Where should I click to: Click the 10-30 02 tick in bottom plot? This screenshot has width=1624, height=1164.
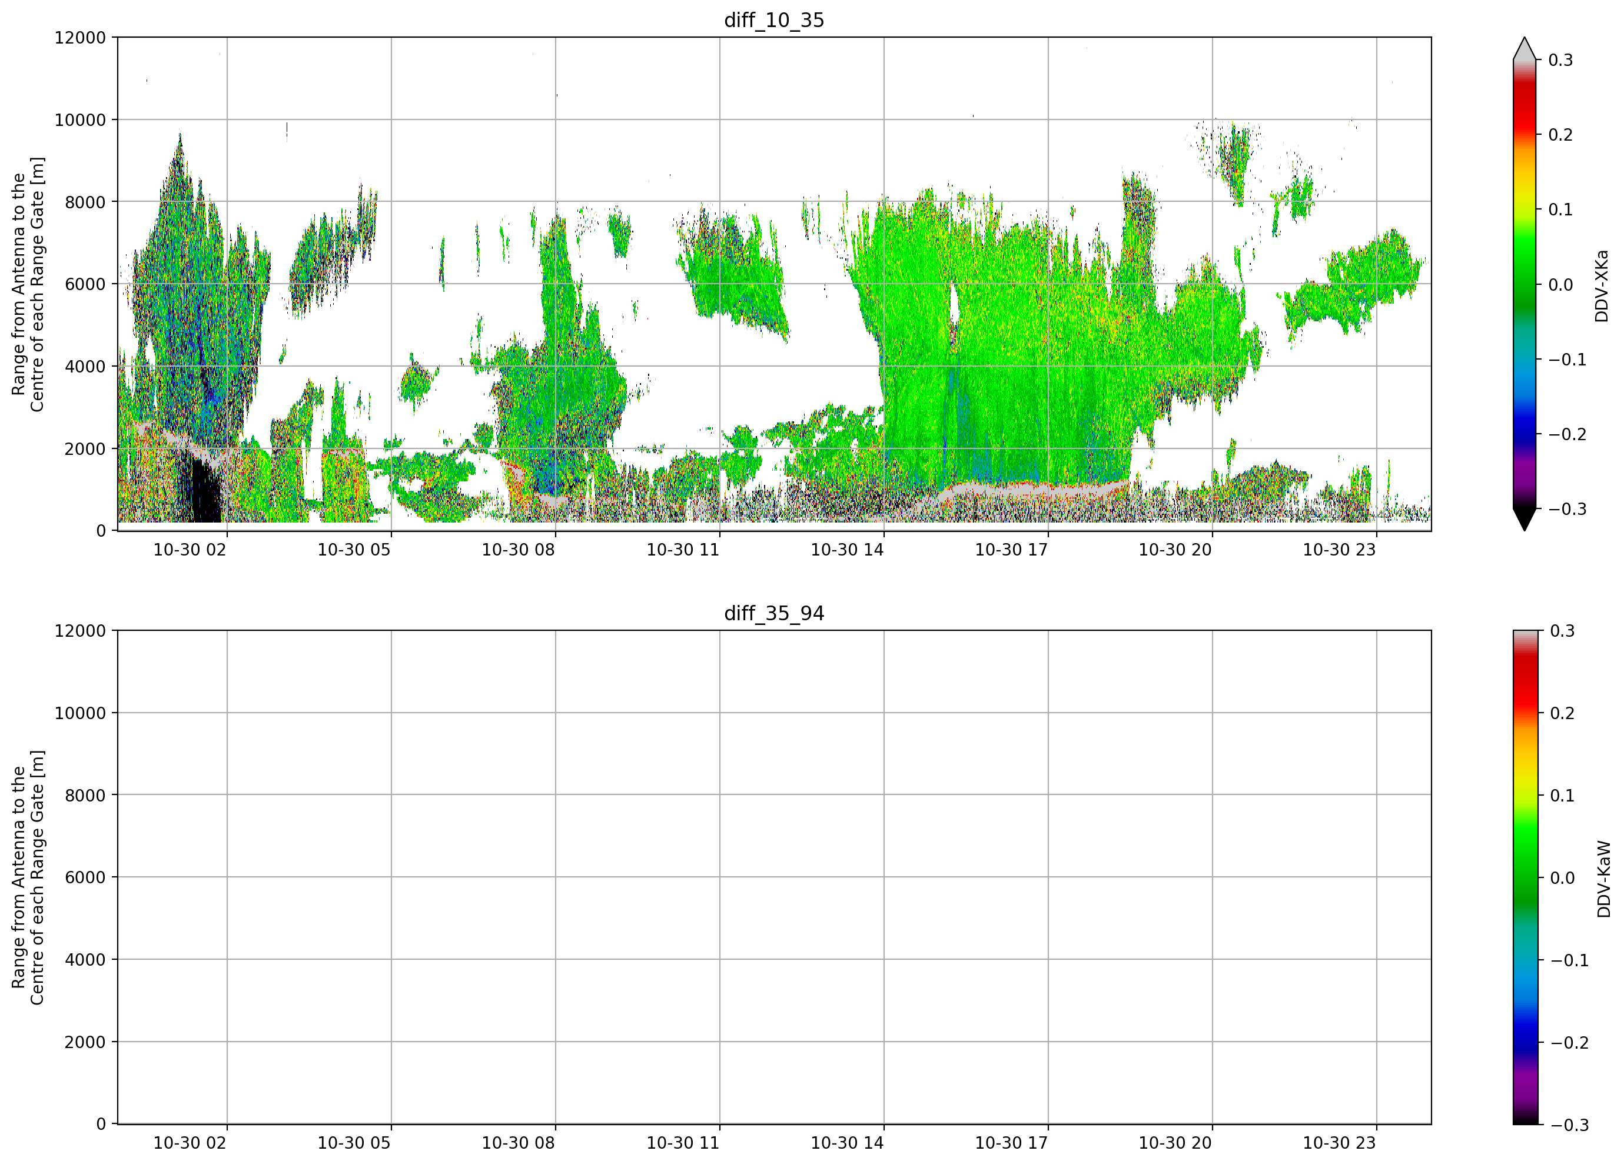tap(190, 1143)
